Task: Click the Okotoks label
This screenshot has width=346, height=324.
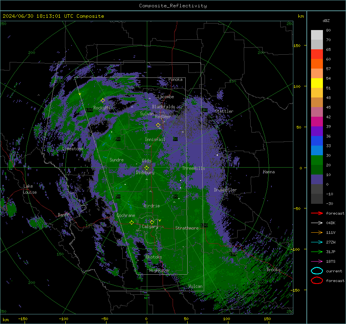Action: click(154, 257)
